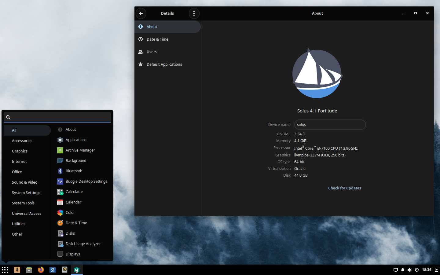The image size is (440, 275).
Task: Minimize the About settings window
Action: point(404,13)
